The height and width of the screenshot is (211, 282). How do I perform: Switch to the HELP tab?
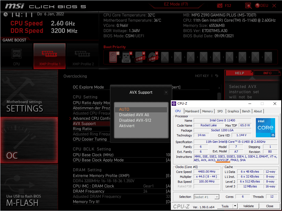tap(239, 73)
